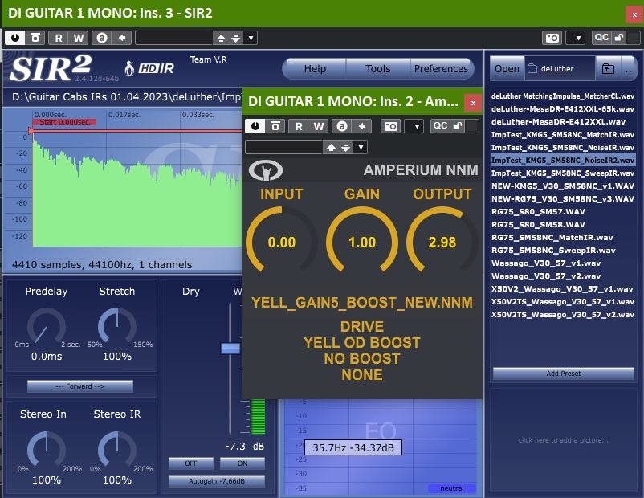Open SIR2 Help menu
The width and height of the screenshot is (644, 498).
[315, 68]
